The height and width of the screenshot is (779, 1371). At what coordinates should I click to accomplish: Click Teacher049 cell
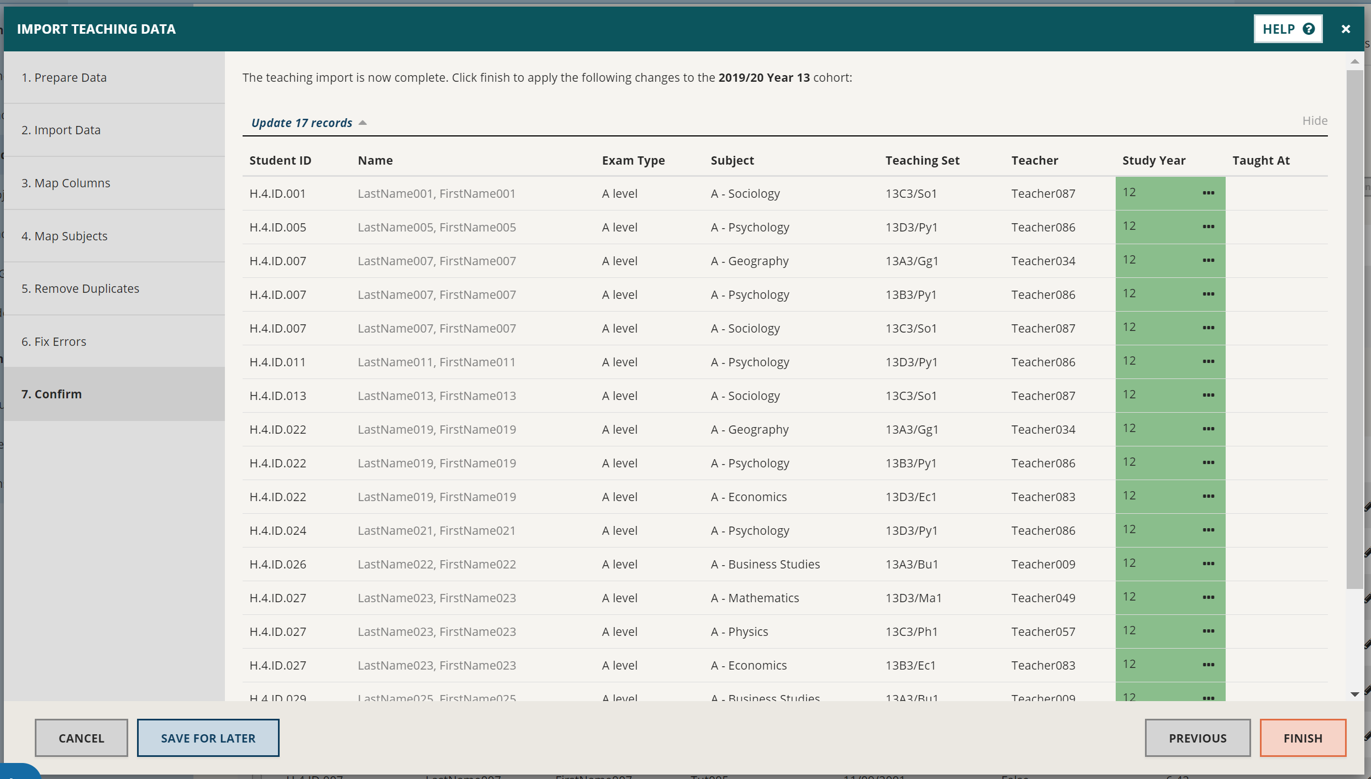[1043, 598]
